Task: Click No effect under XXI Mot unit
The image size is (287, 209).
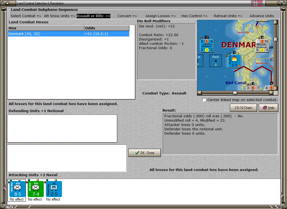Action: 35,199
